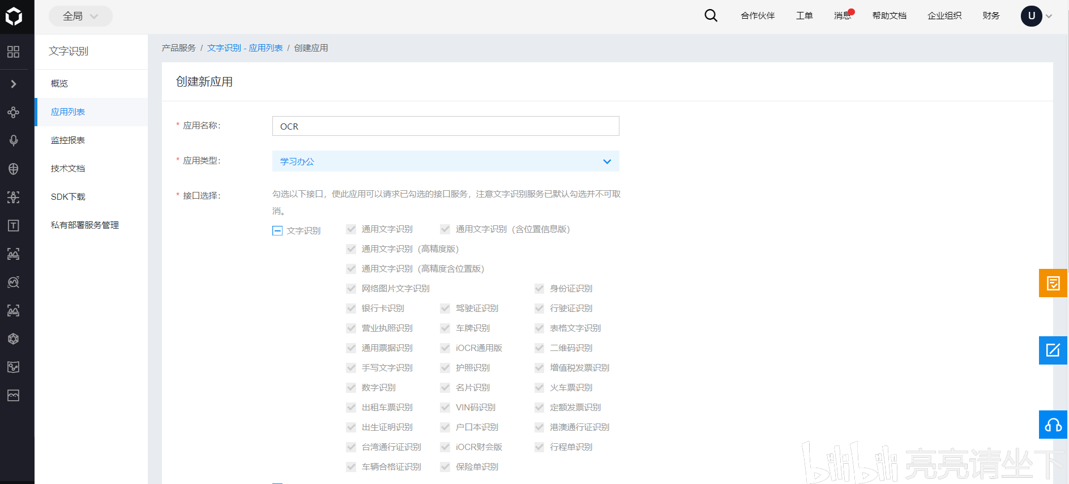Toggle the 营业执照识别 checkbox
Viewport: 1069px width, 484px height.
pyautogui.click(x=351, y=328)
